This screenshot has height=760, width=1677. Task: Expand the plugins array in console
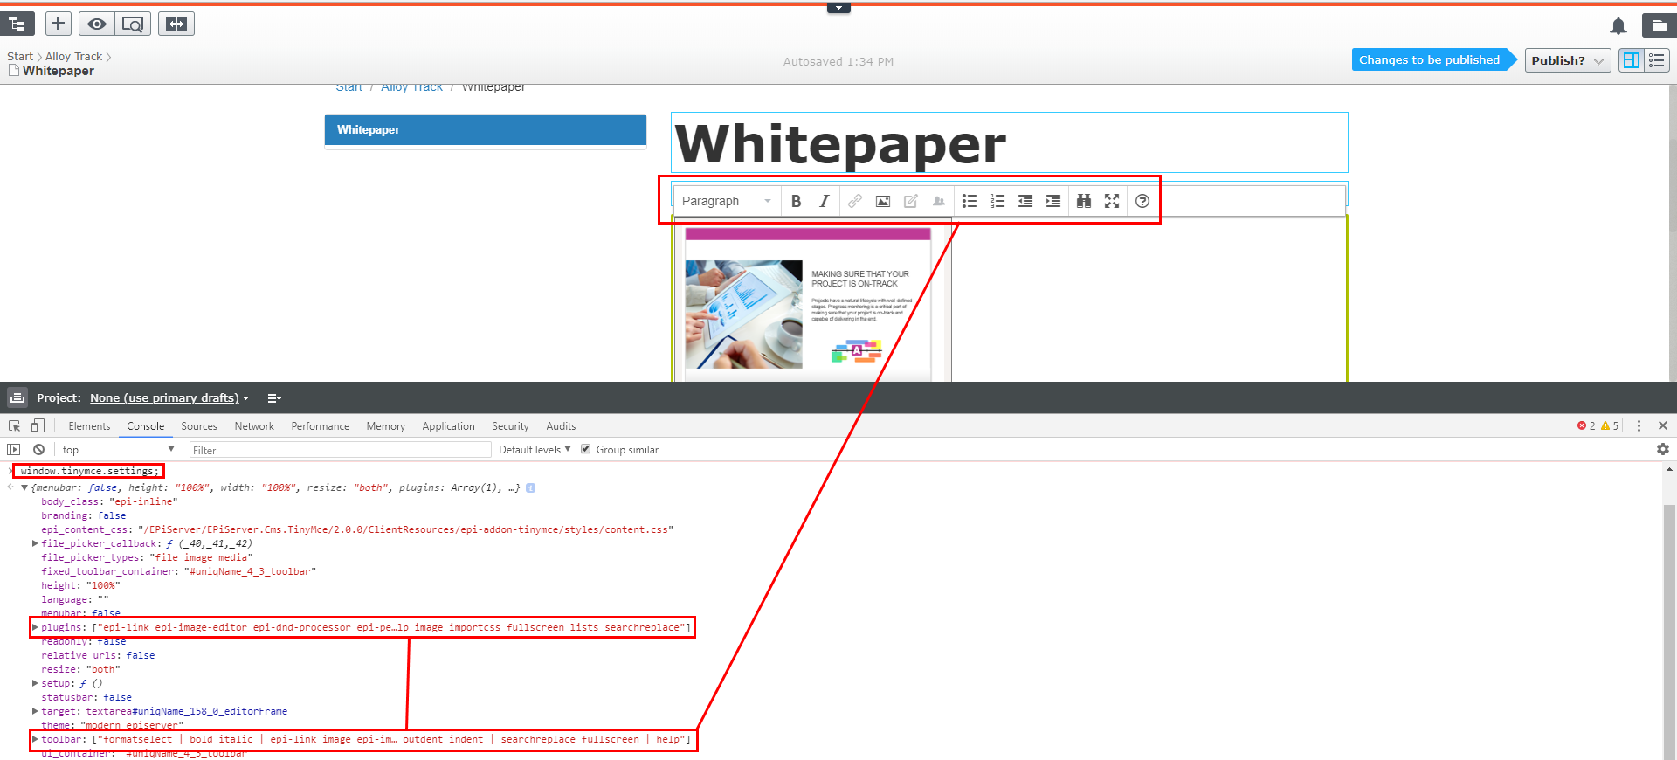click(35, 627)
